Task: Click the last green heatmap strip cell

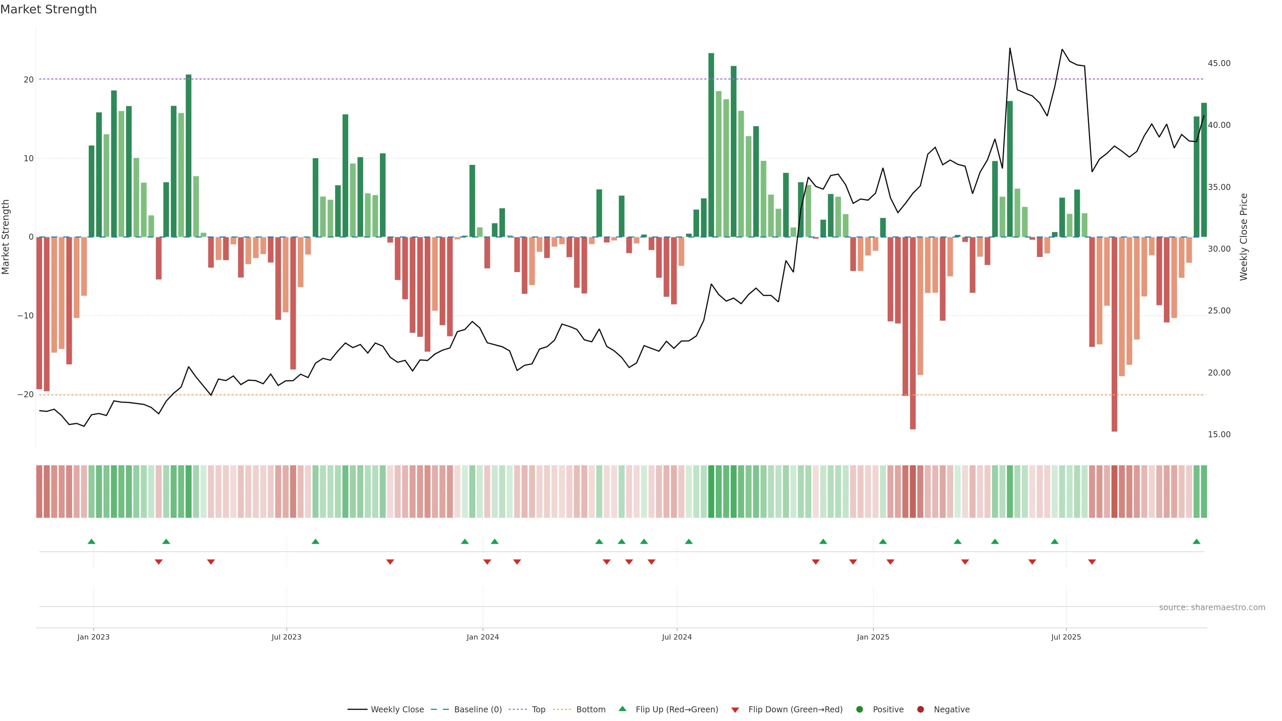Action: click(x=1204, y=491)
